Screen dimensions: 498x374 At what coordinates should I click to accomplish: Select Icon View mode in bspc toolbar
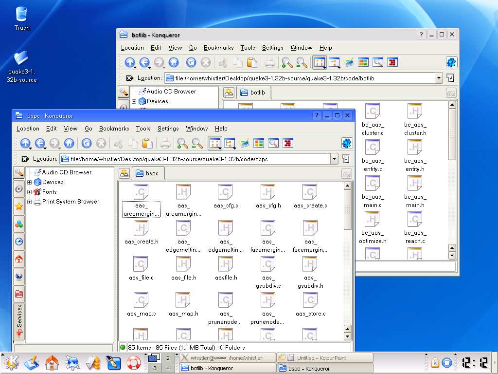point(214,144)
